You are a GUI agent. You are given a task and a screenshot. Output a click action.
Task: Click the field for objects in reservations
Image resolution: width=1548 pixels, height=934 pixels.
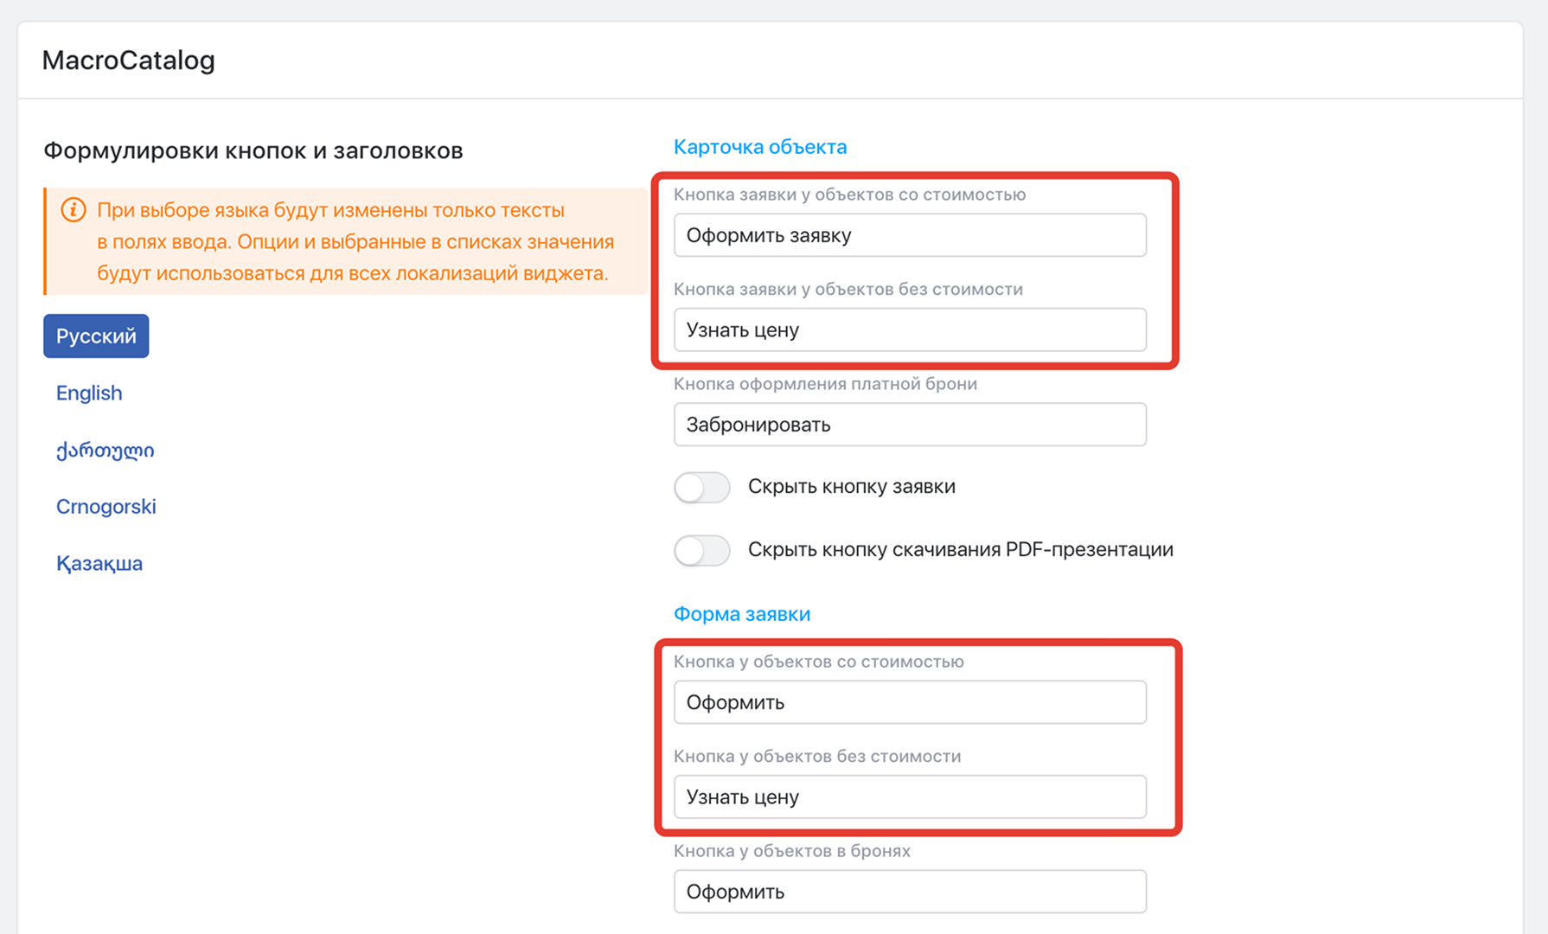pos(910,892)
